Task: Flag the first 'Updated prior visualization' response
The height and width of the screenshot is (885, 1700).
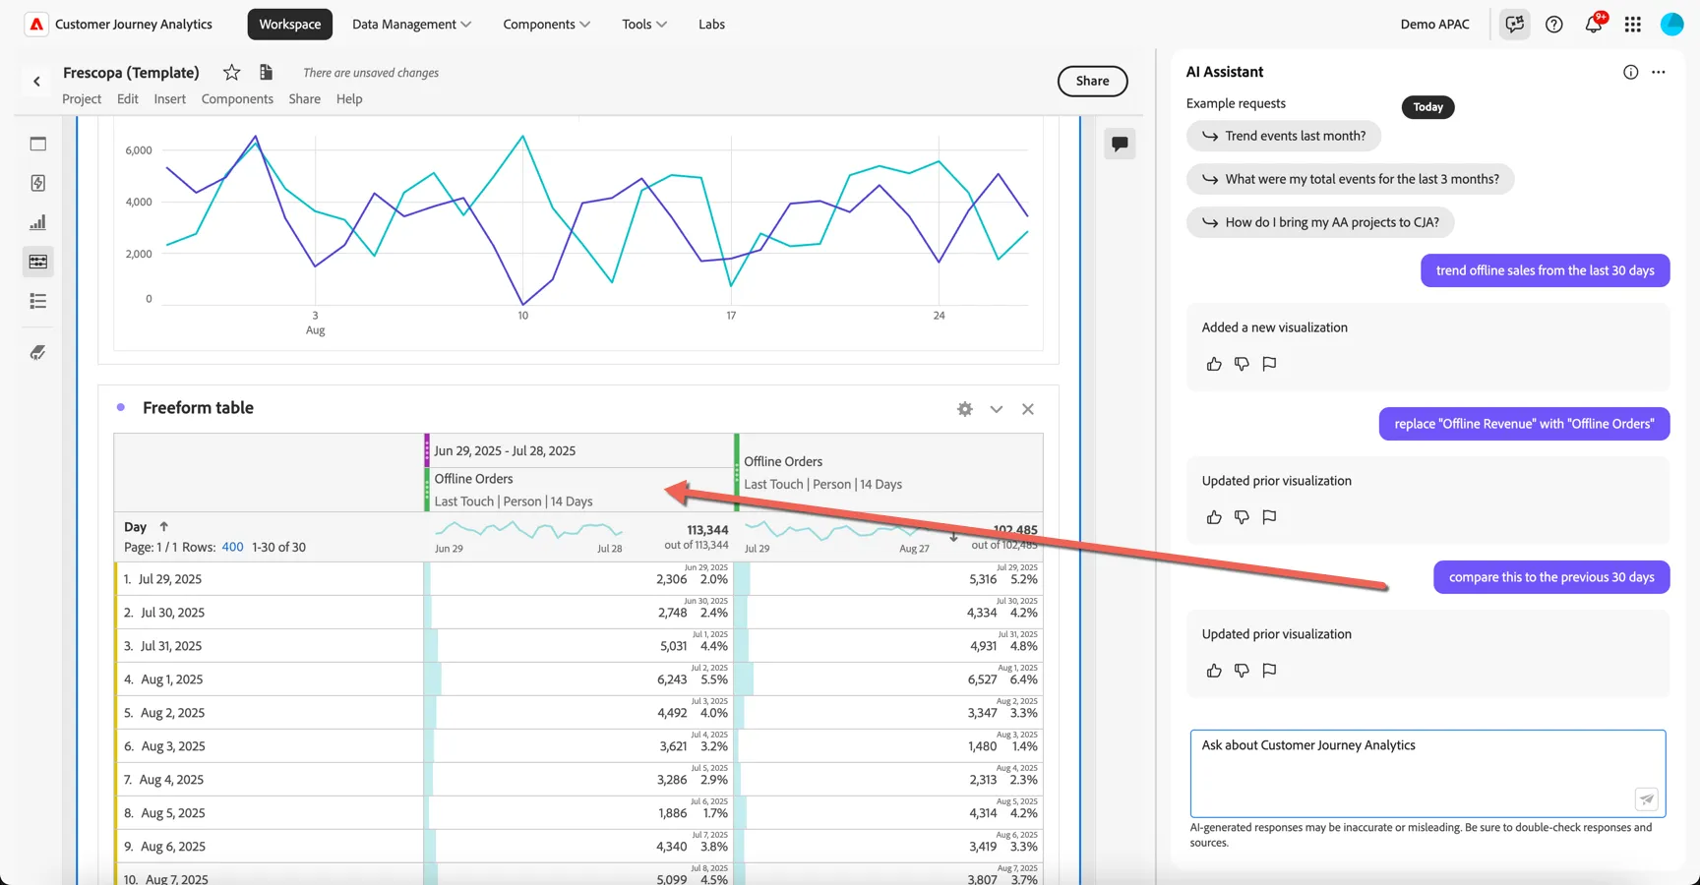Action: pyautogui.click(x=1269, y=517)
